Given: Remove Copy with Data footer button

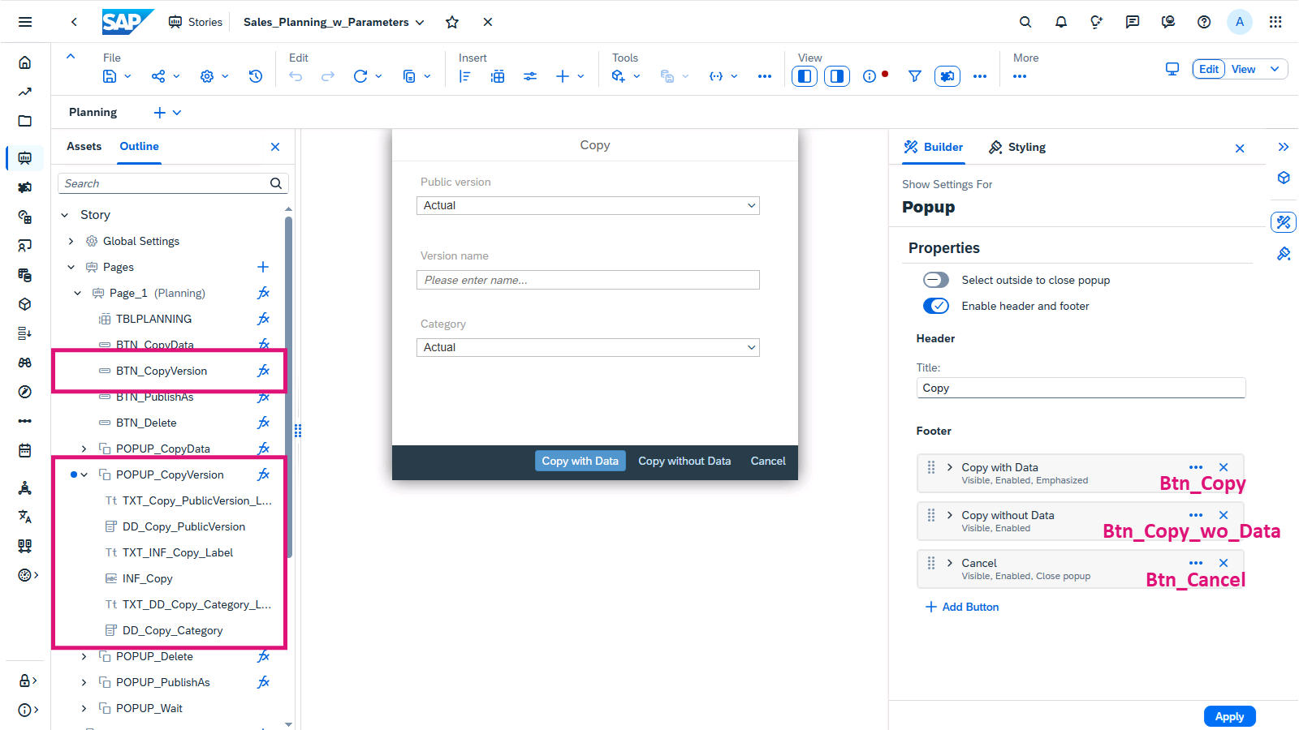Looking at the screenshot, I should click(1223, 467).
